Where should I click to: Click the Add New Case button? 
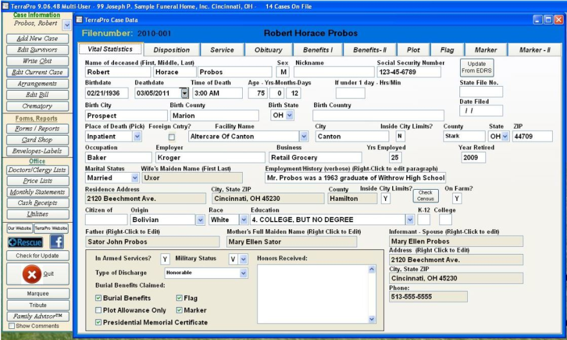(x=38, y=39)
